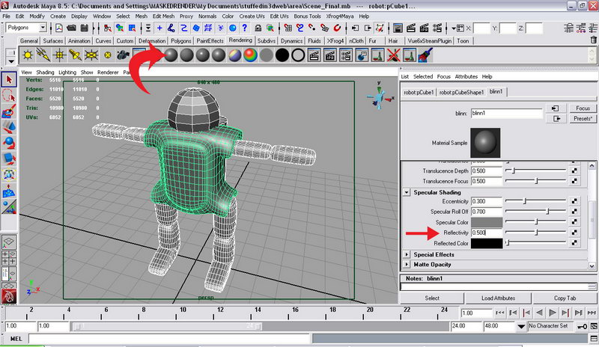Click the blinn name input field

pyautogui.click(x=506, y=114)
